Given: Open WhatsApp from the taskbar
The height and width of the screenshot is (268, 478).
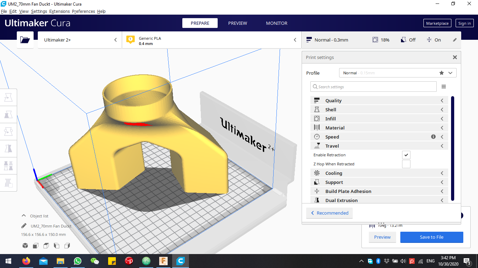Looking at the screenshot, I should [x=78, y=261].
